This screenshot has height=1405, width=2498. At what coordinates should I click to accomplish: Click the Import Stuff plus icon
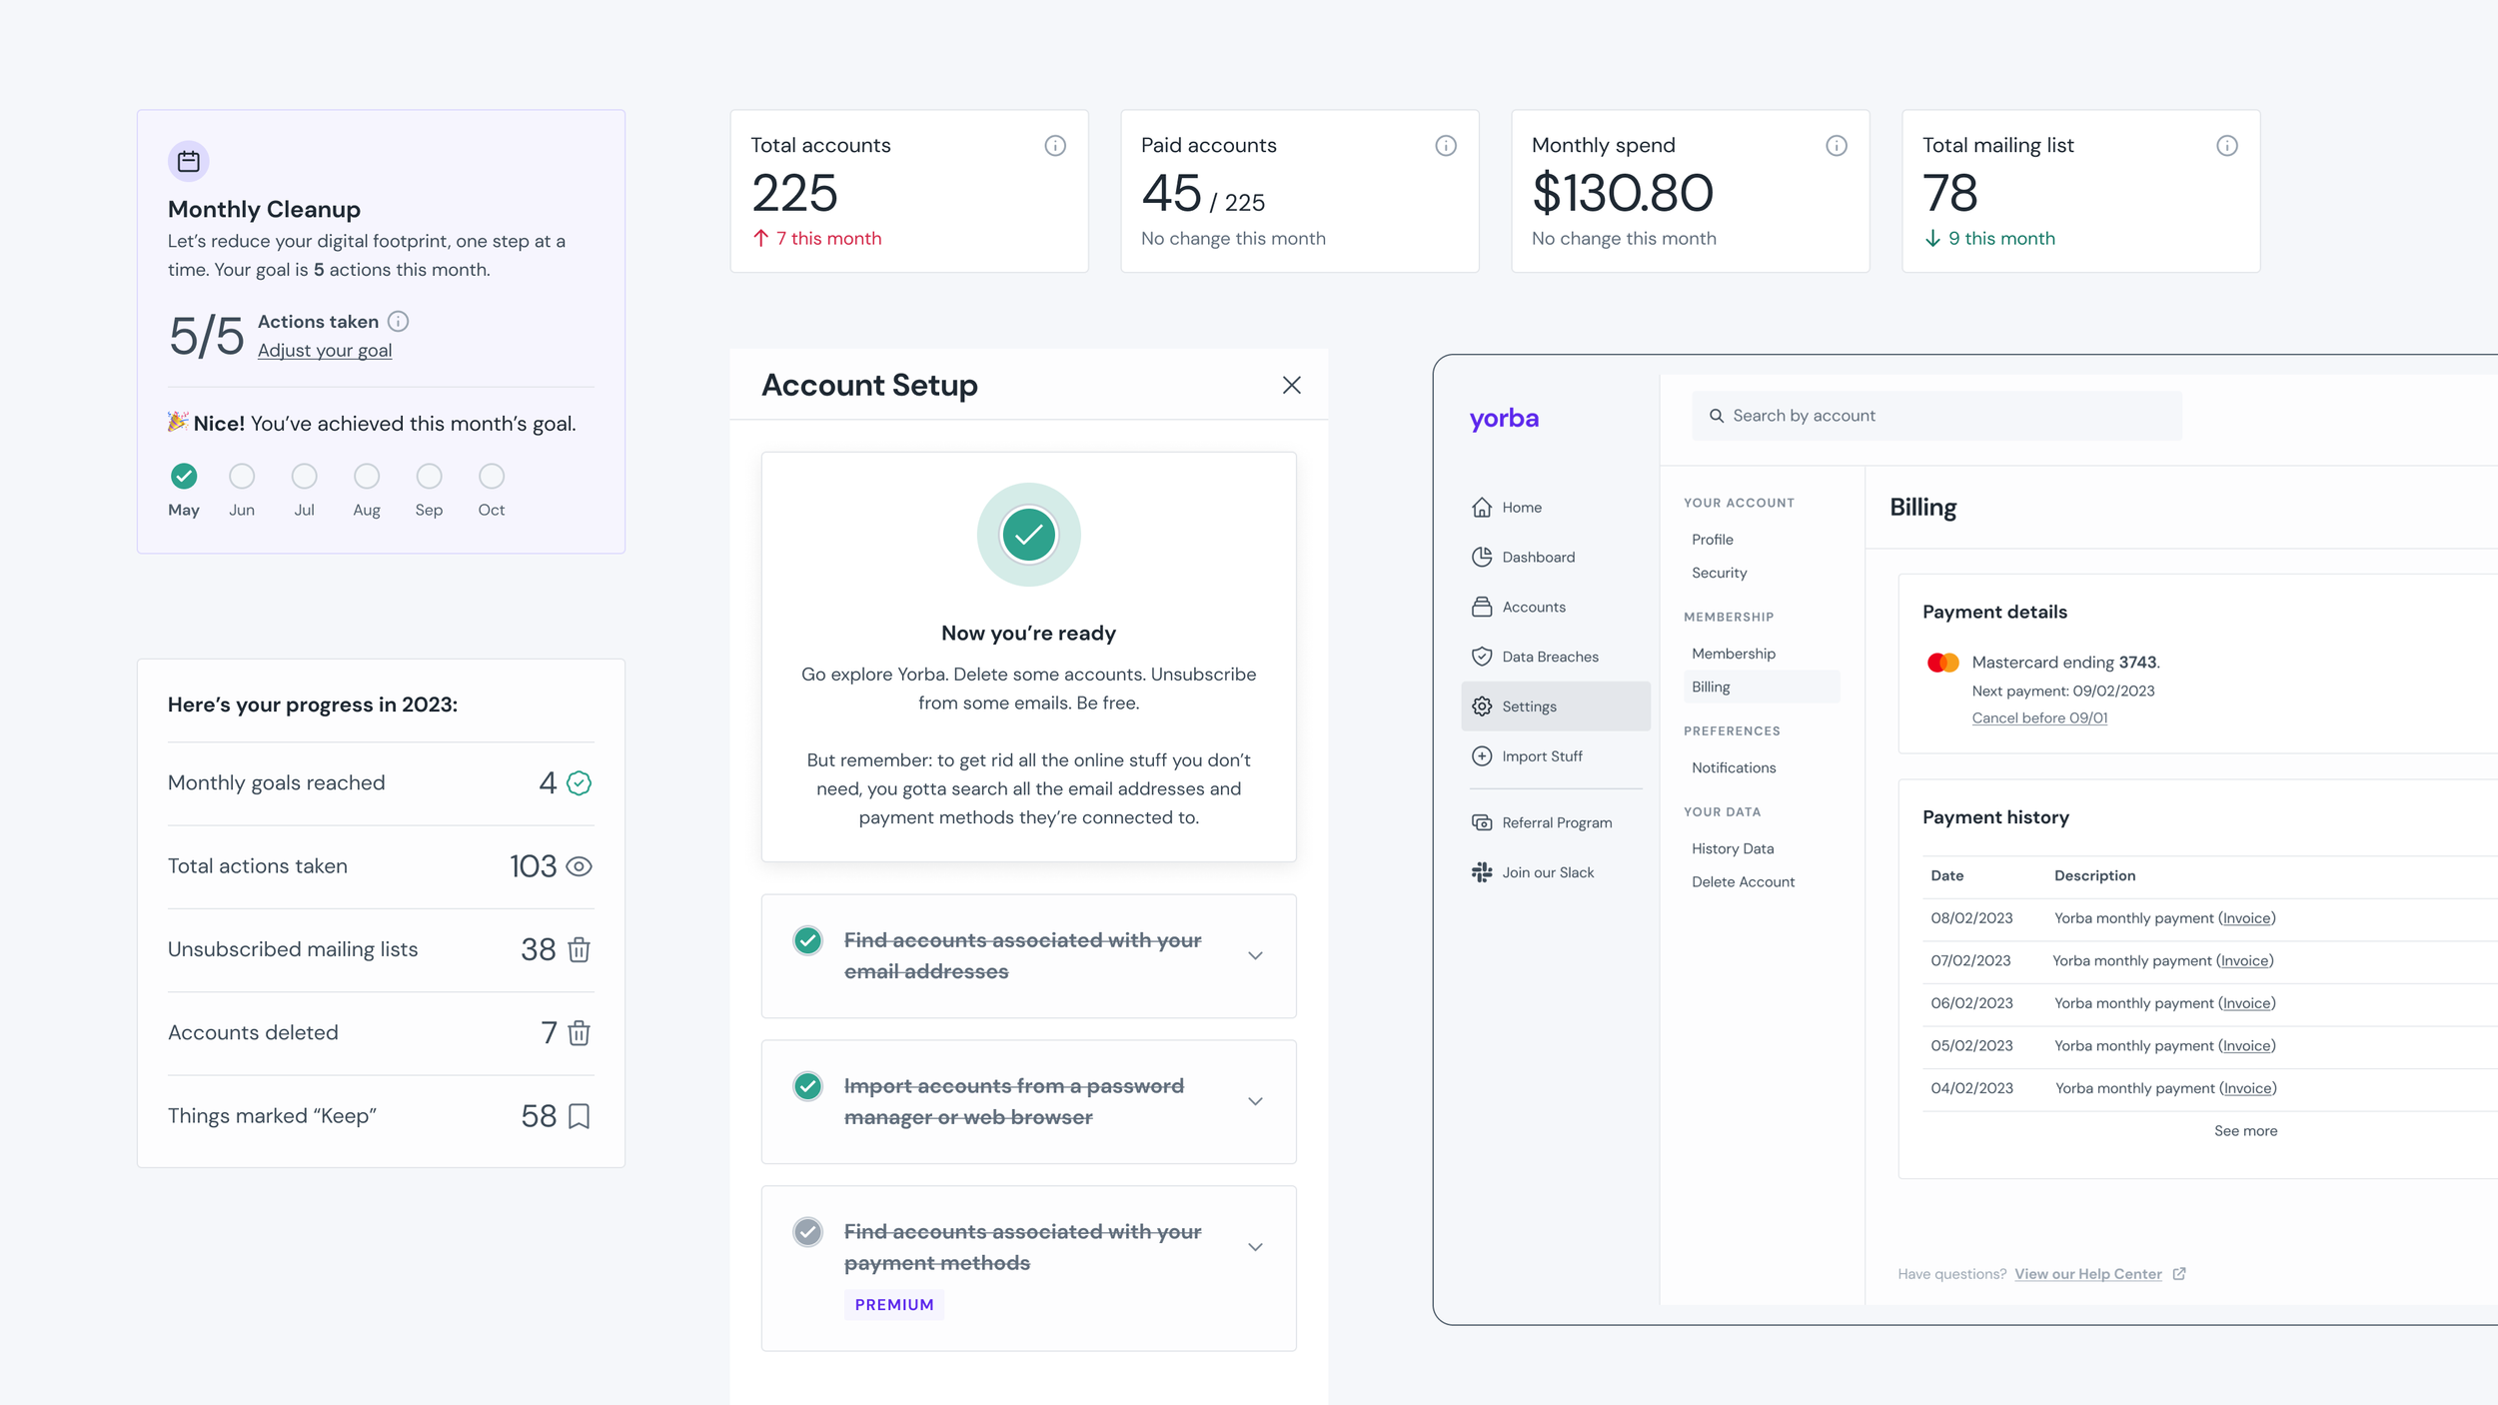(x=1482, y=756)
